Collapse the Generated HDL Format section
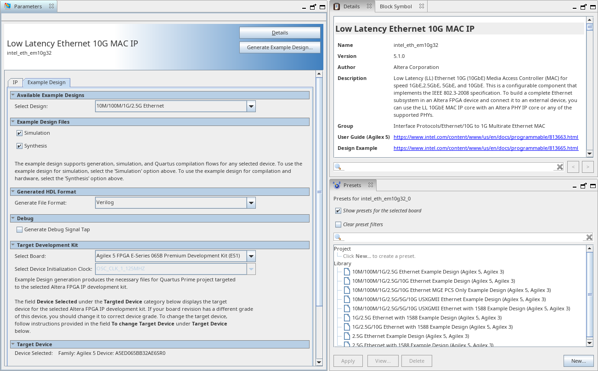 click(x=13, y=192)
